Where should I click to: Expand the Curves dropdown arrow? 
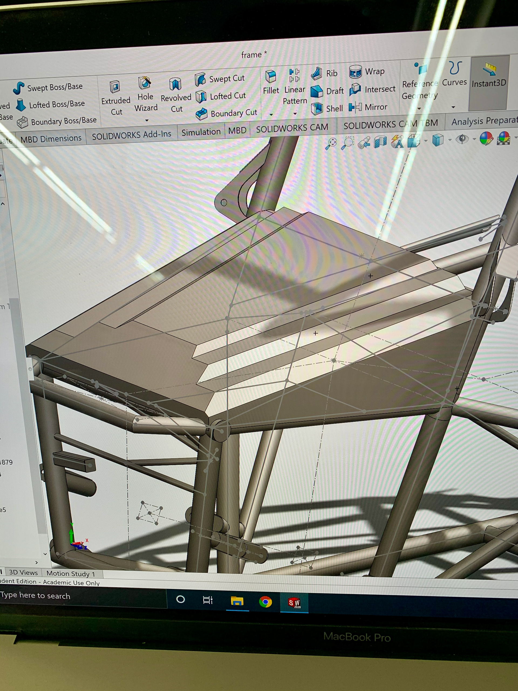[x=453, y=107]
